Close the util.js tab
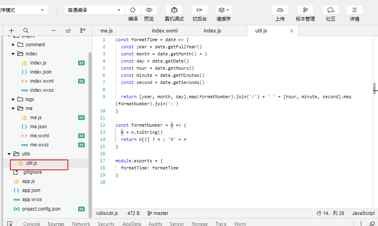 coord(291,31)
